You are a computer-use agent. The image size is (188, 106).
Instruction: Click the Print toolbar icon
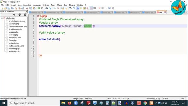click(x=23, y=8)
